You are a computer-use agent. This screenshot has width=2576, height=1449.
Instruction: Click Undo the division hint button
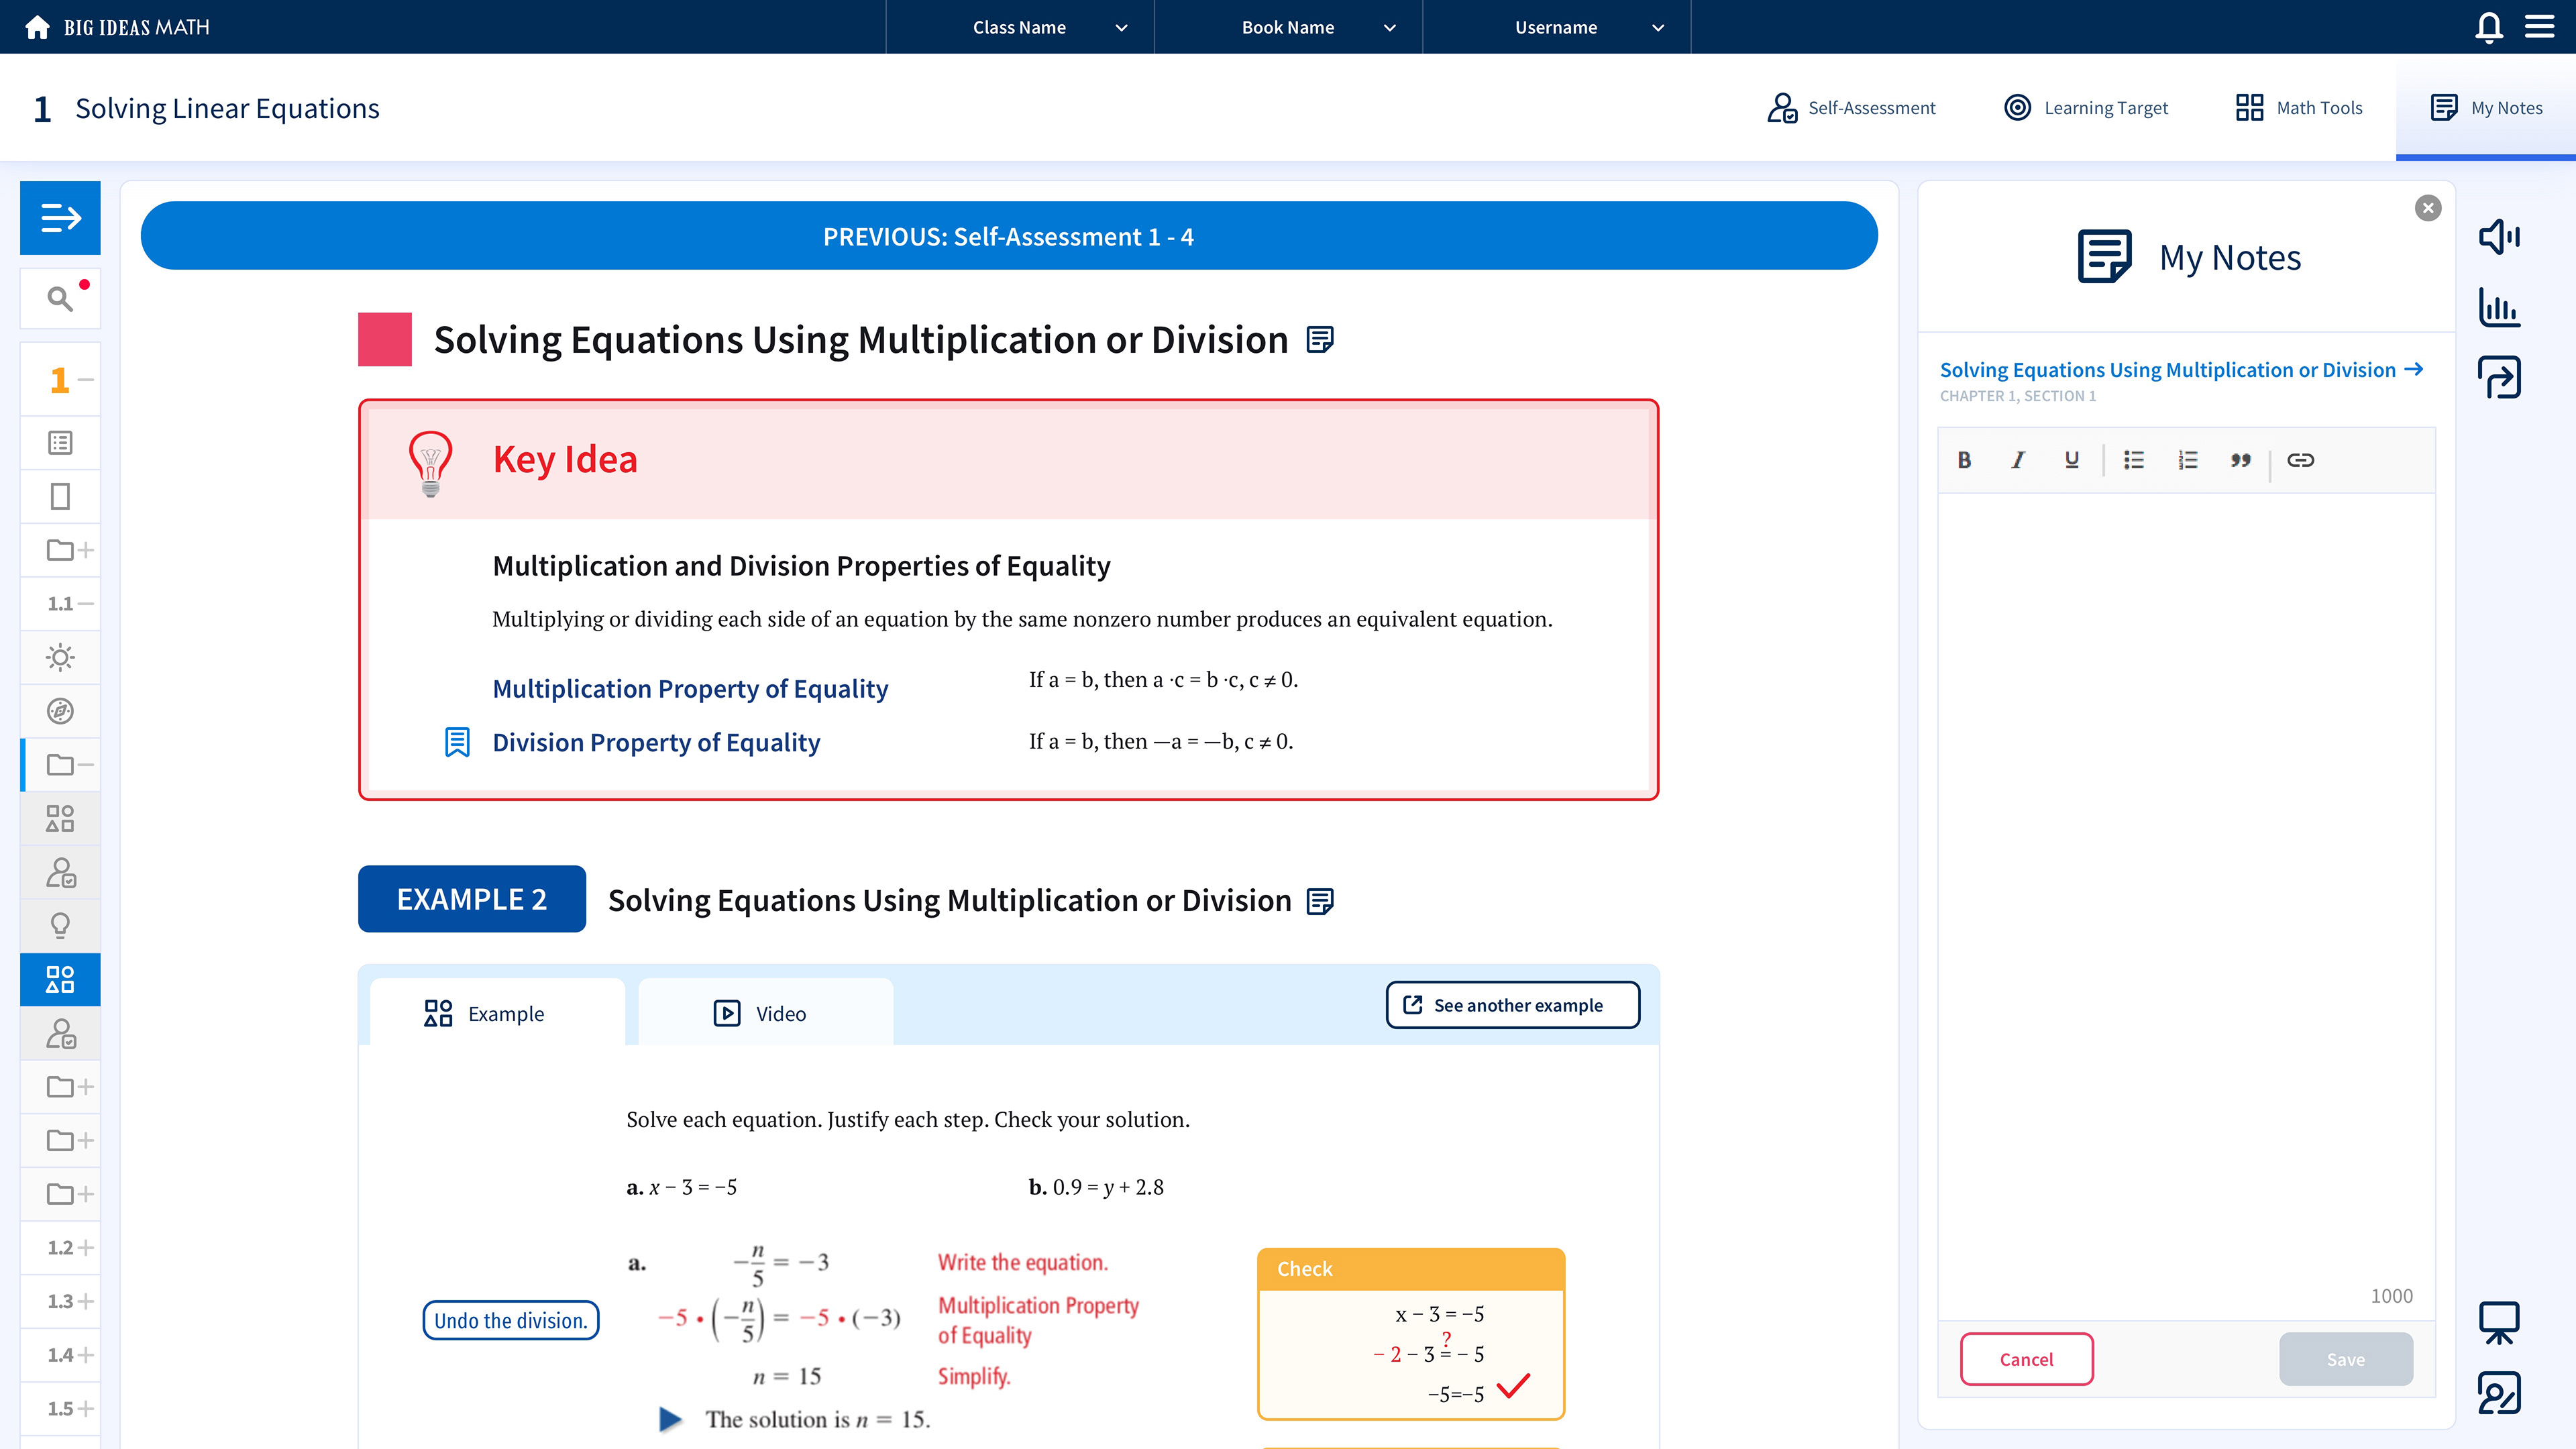[x=510, y=1320]
